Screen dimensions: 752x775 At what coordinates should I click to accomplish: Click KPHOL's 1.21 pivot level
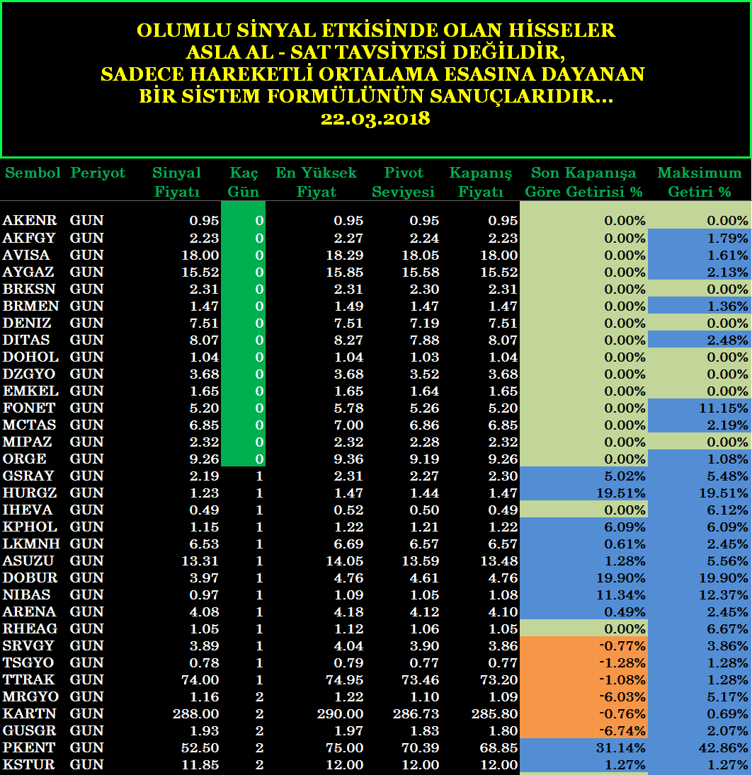pos(425,527)
